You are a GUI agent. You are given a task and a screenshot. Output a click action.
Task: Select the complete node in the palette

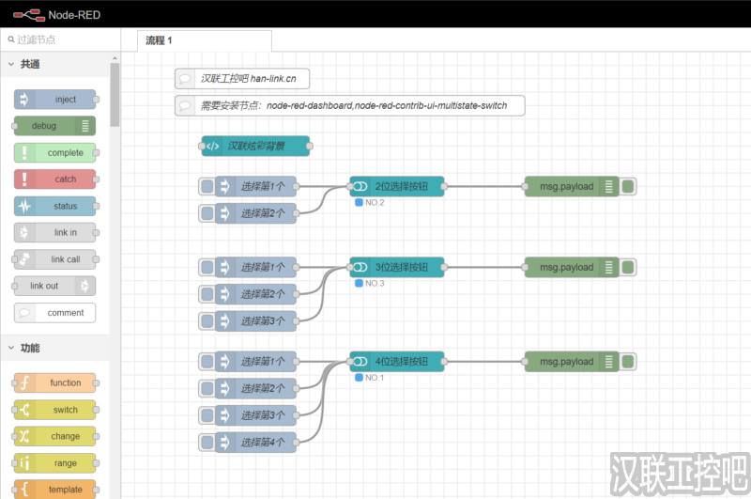click(x=55, y=152)
